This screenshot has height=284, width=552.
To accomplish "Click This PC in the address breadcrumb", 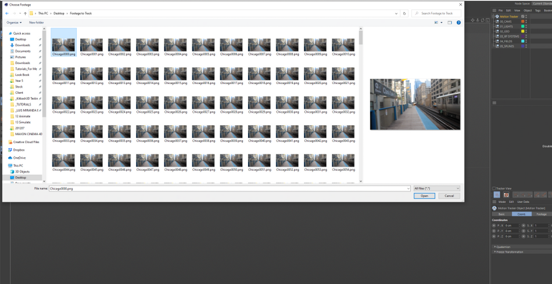I will click(44, 13).
